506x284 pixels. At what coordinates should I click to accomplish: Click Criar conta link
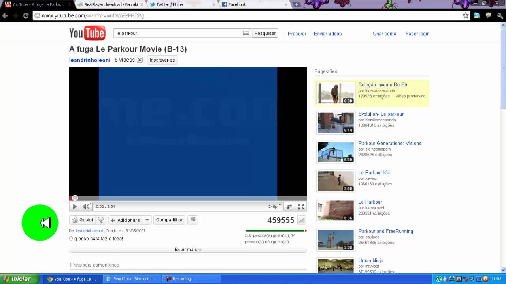point(384,34)
